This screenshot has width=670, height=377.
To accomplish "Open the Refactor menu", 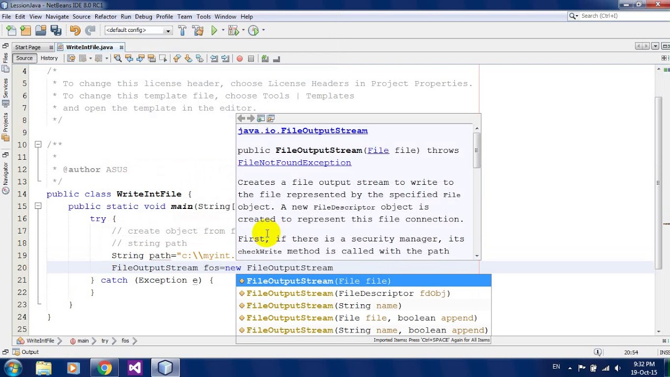I will [105, 17].
